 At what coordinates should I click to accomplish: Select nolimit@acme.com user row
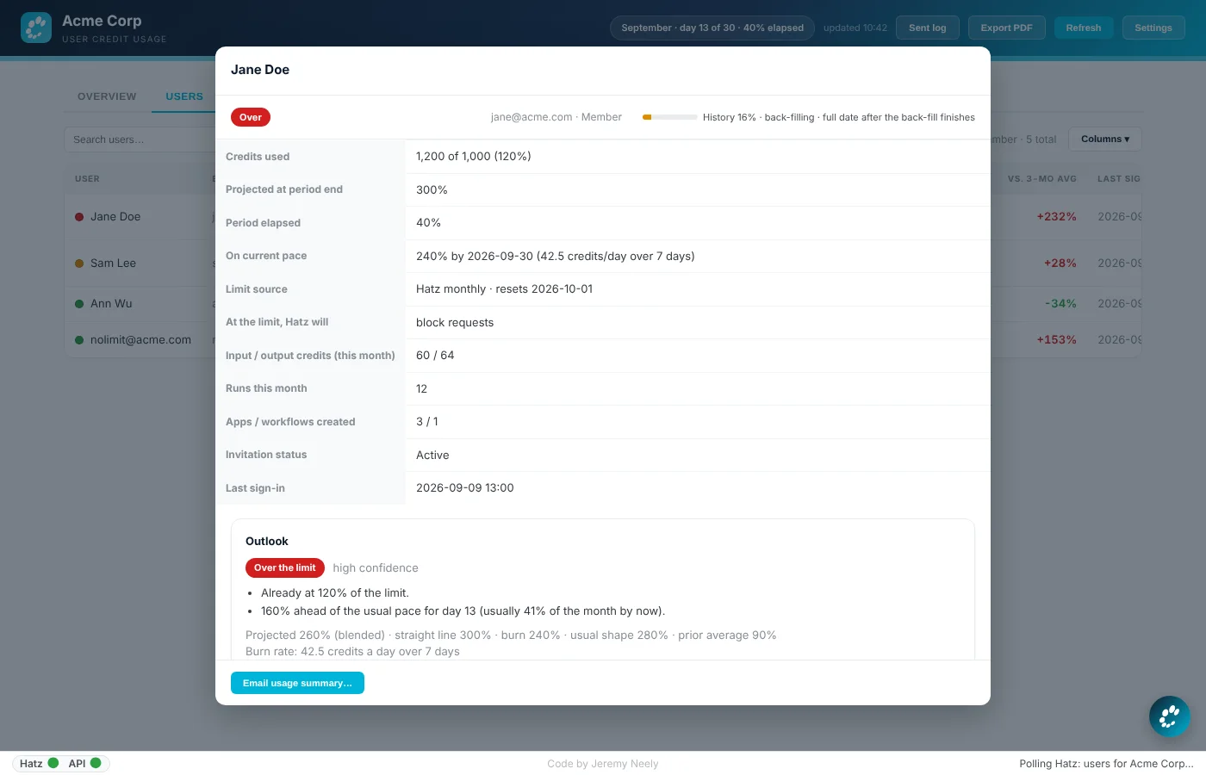point(140,340)
